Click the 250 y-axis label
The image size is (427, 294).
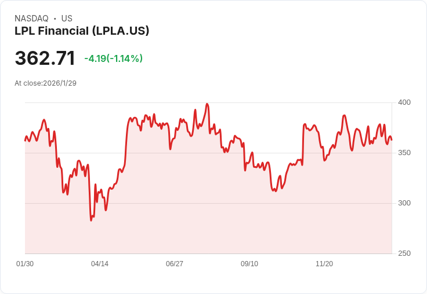point(404,253)
